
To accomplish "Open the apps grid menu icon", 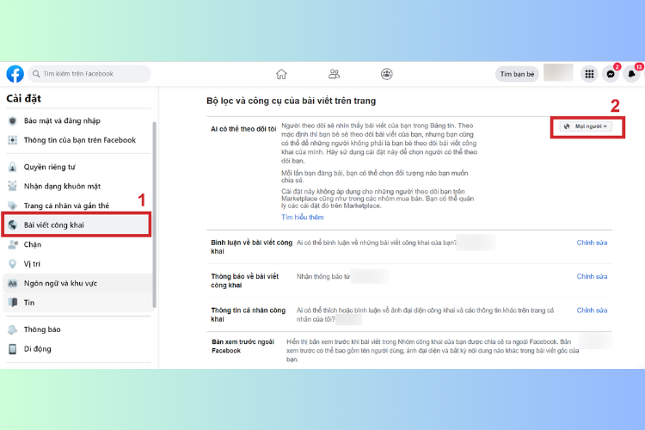I will click(589, 74).
